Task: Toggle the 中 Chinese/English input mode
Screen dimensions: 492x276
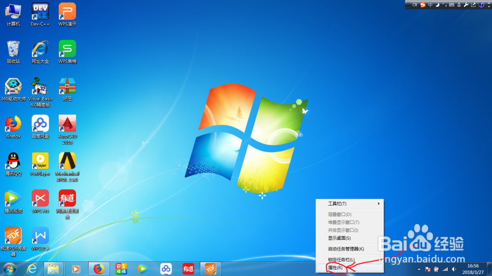Action: [x=430, y=5]
